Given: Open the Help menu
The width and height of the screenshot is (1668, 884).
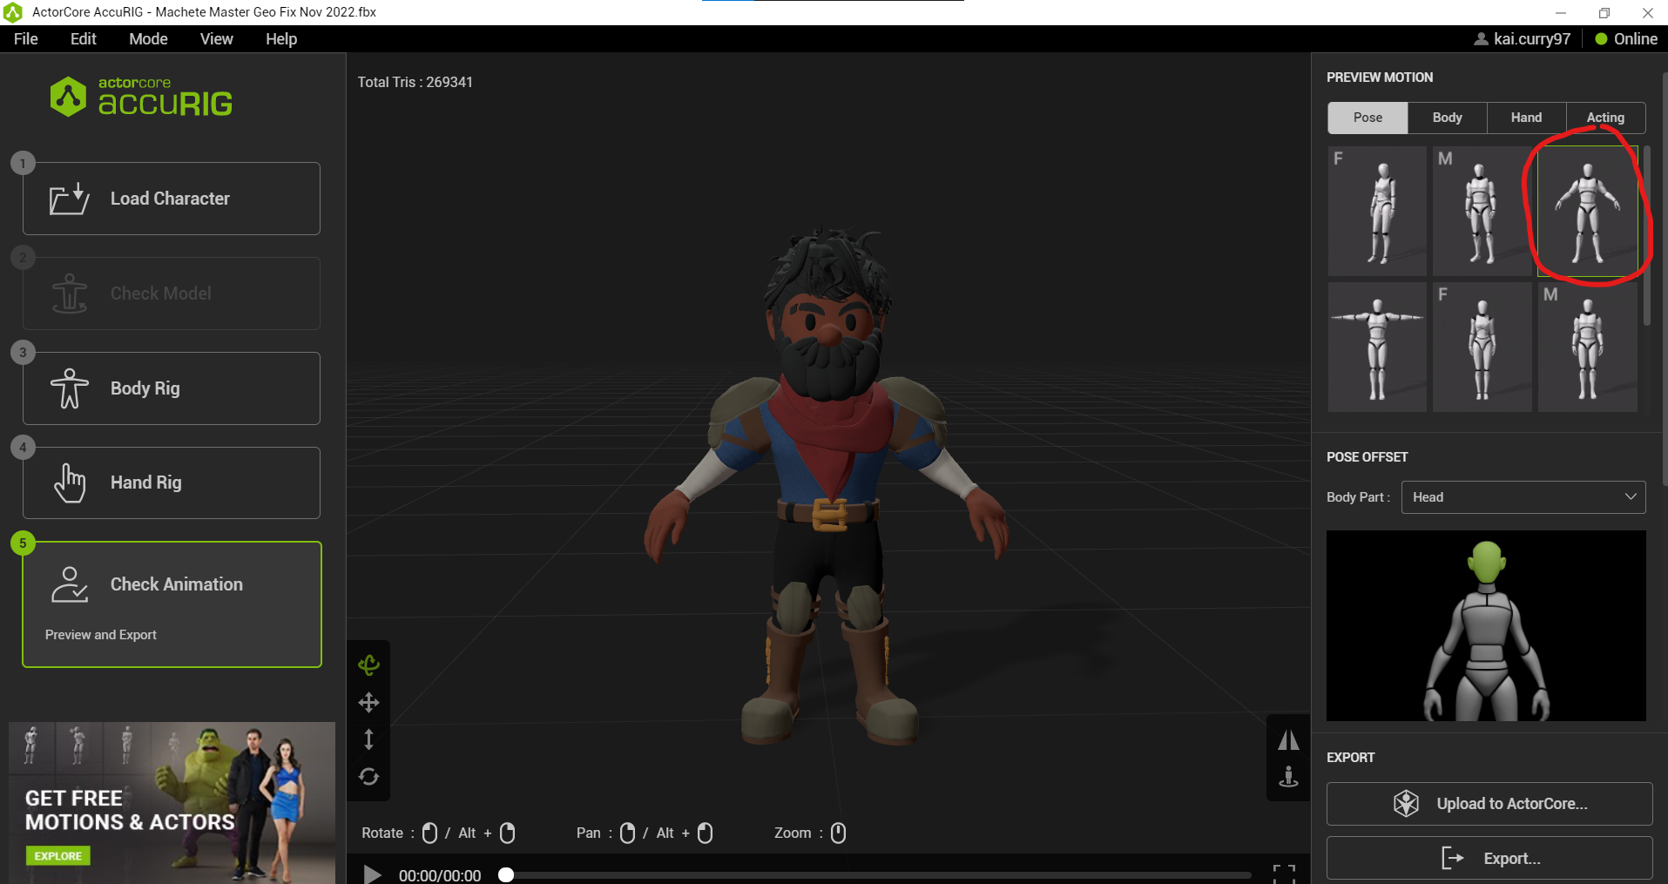Looking at the screenshot, I should point(281,39).
